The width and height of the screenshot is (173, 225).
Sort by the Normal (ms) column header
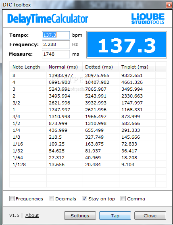pyautogui.click(x=65, y=67)
